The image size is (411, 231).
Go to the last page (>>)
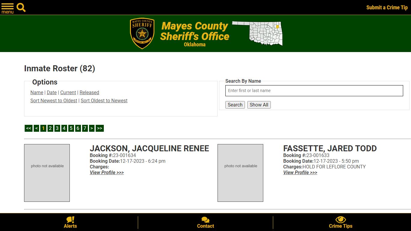(x=100, y=128)
